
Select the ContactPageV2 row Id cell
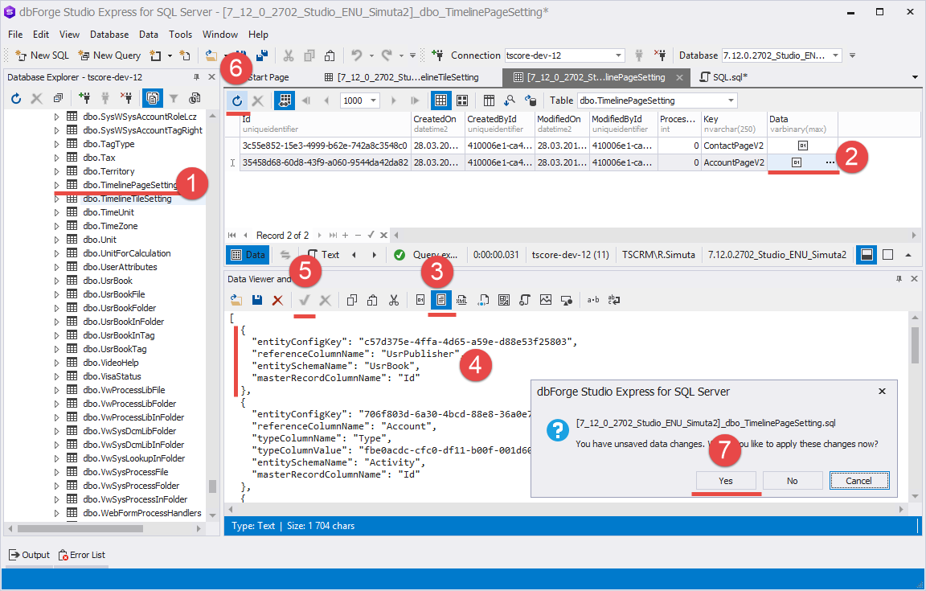point(325,146)
